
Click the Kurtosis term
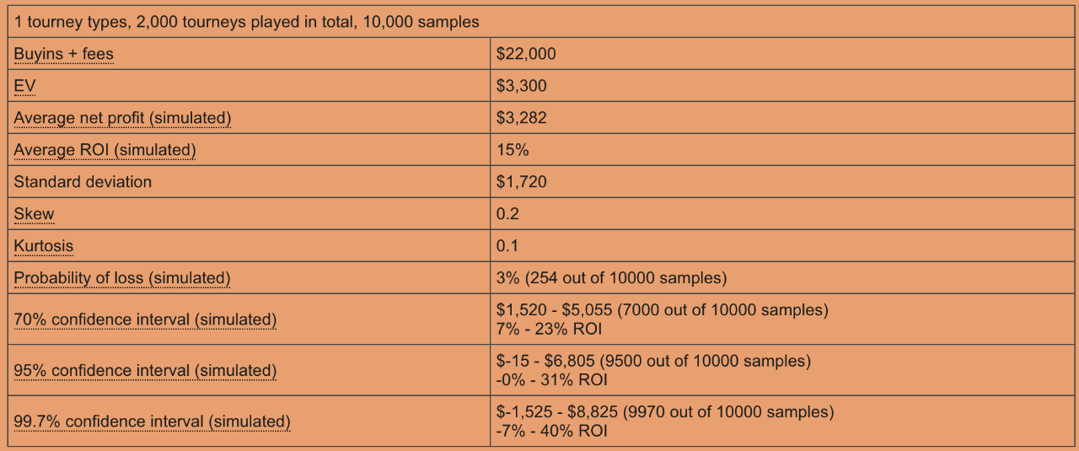44,246
